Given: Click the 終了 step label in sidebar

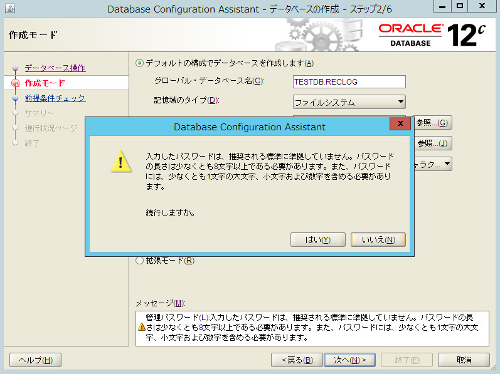Looking at the screenshot, I should click(32, 143).
